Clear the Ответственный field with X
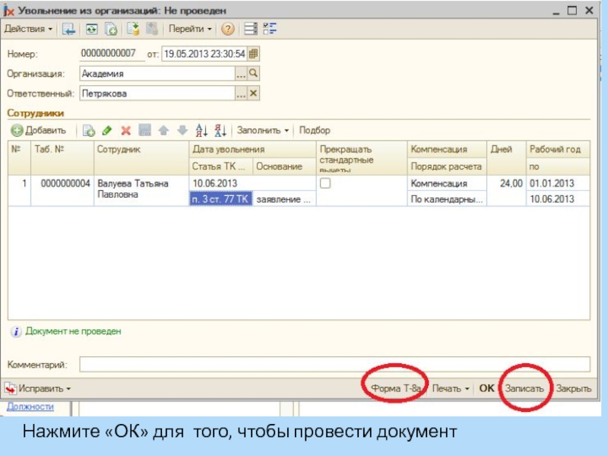608x456 pixels. point(254,93)
